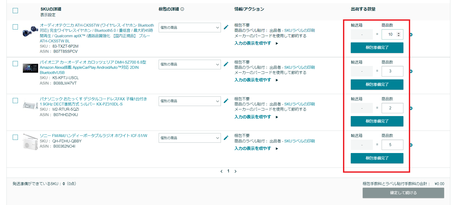Screen dimensions: 455x205
Task: Go to previous page with left chevron
Action: coord(221,171)
